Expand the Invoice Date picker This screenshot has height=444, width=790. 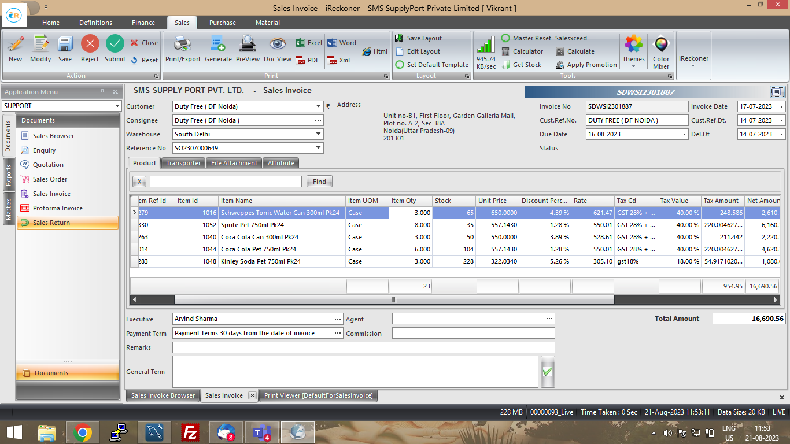(x=781, y=107)
